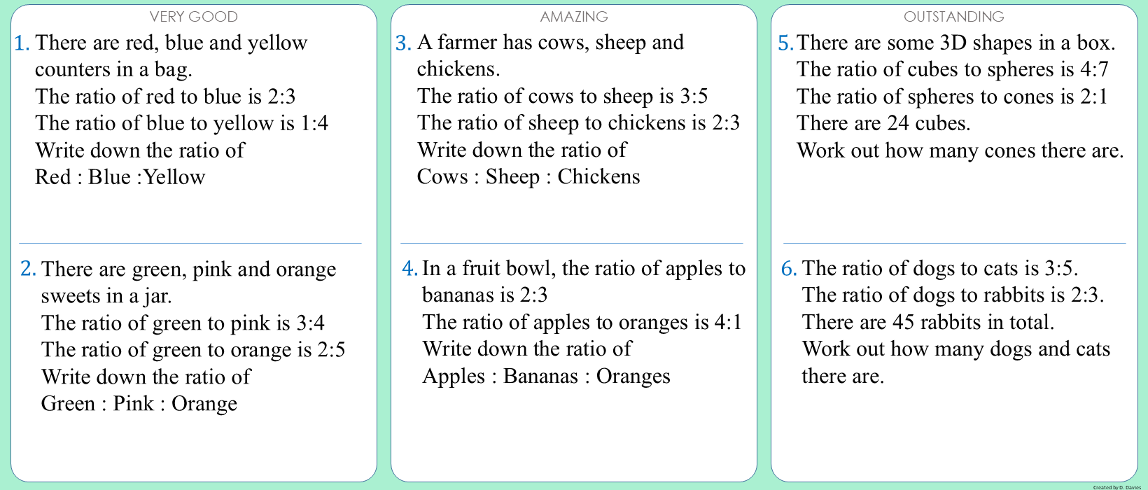Click question number 2
This screenshot has height=490, width=1148.
pyautogui.click(x=28, y=269)
